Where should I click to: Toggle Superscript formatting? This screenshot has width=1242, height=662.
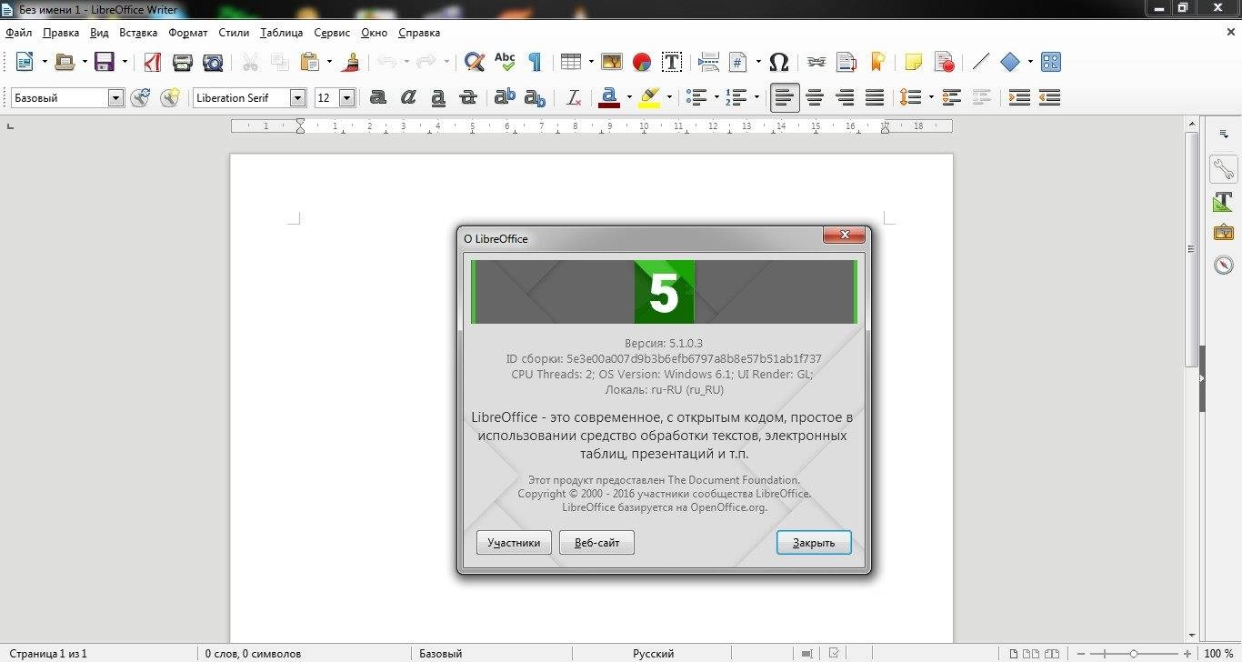(505, 97)
